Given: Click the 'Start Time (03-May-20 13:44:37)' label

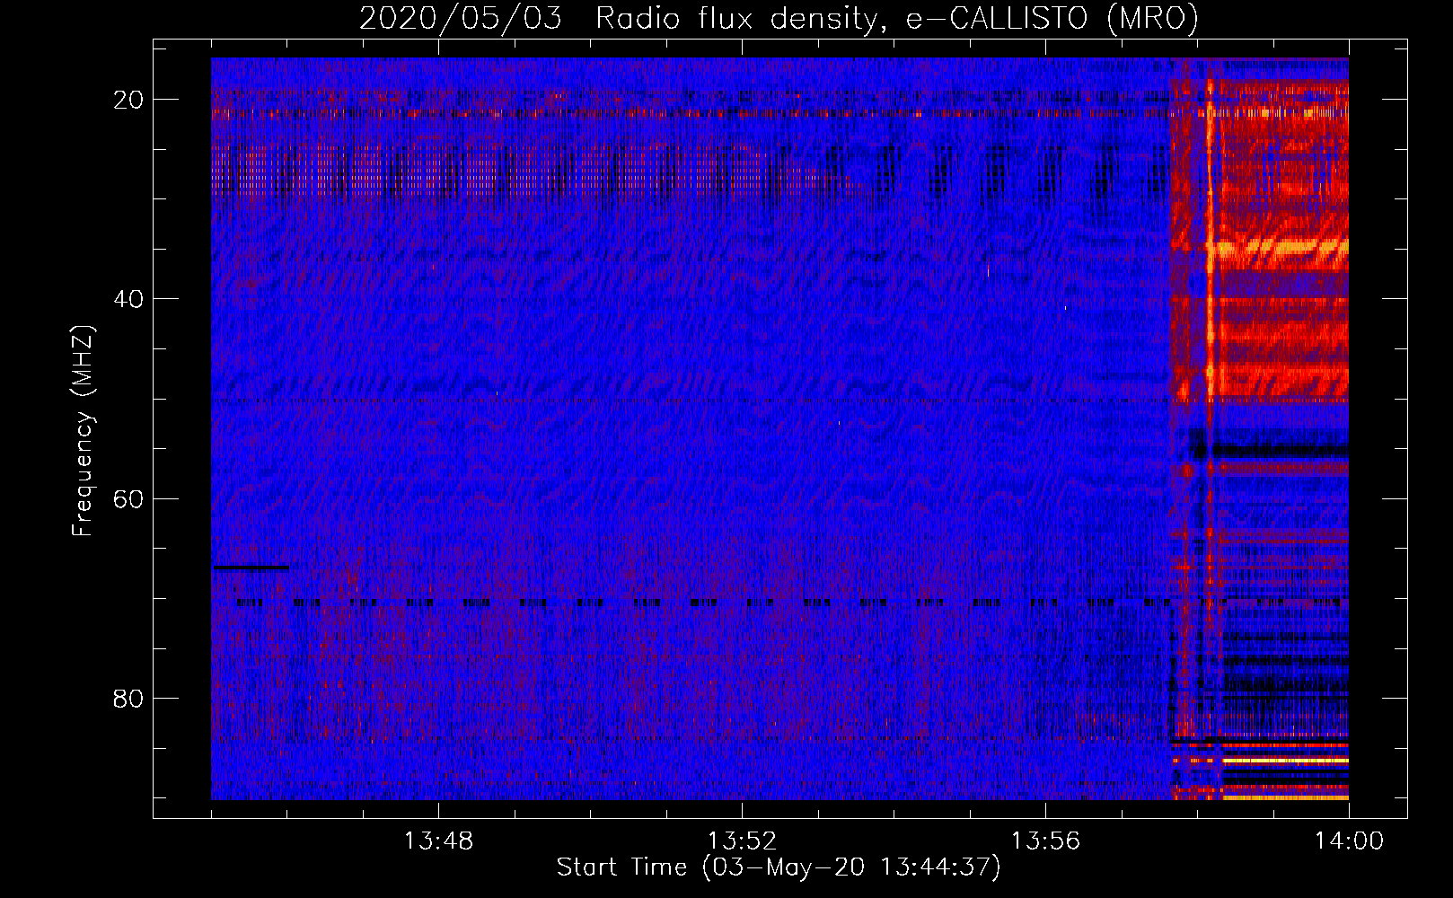Looking at the screenshot, I should pos(779,867).
